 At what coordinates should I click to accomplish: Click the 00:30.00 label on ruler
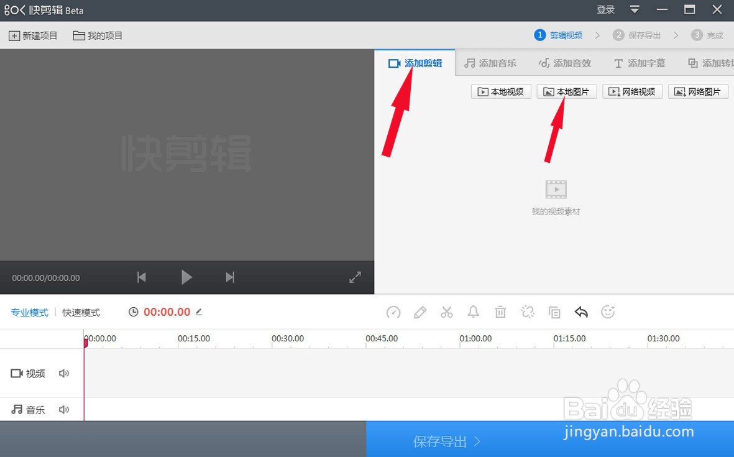(x=288, y=338)
